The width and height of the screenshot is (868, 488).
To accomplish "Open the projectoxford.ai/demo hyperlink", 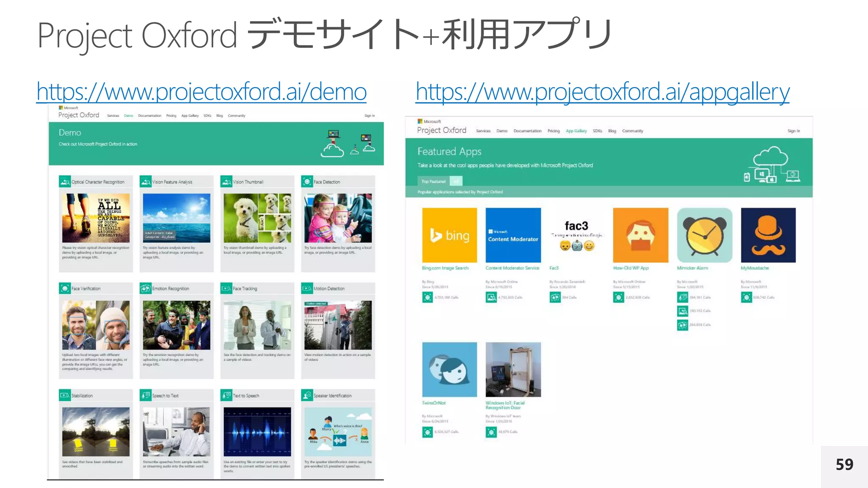I will [201, 92].
